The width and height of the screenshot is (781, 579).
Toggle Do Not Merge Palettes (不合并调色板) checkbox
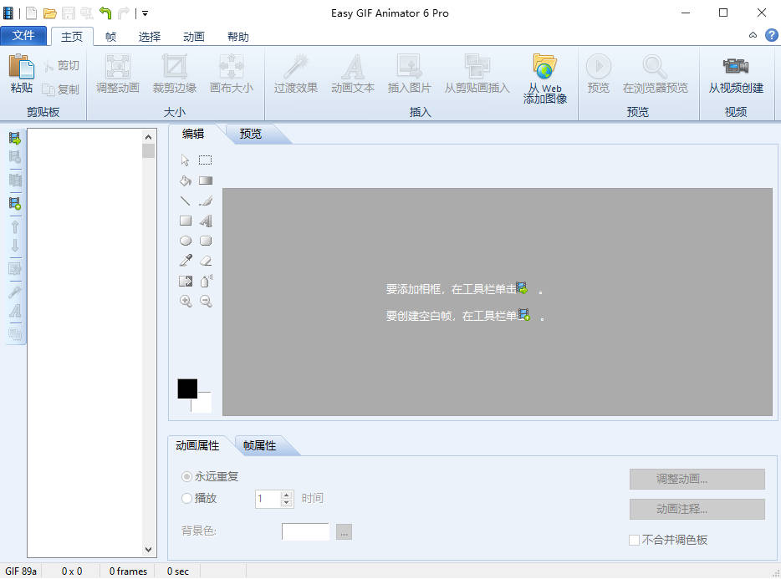635,541
